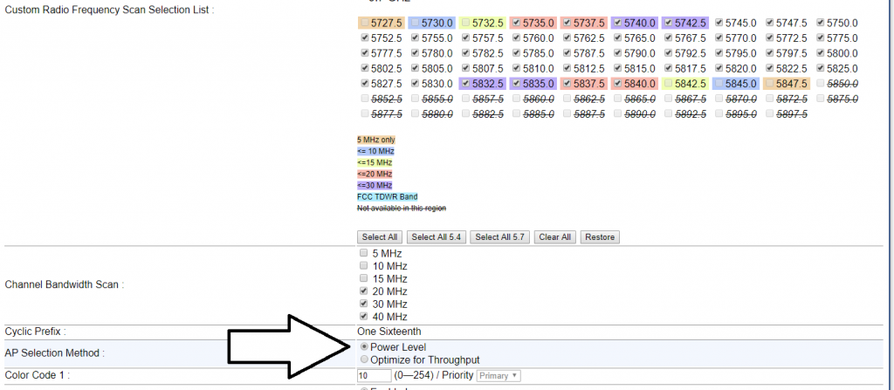Screen dimensions: 894x390
Task: Uncheck the 20 MHz bandwidth scan checkbox
Action: click(x=364, y=291)
